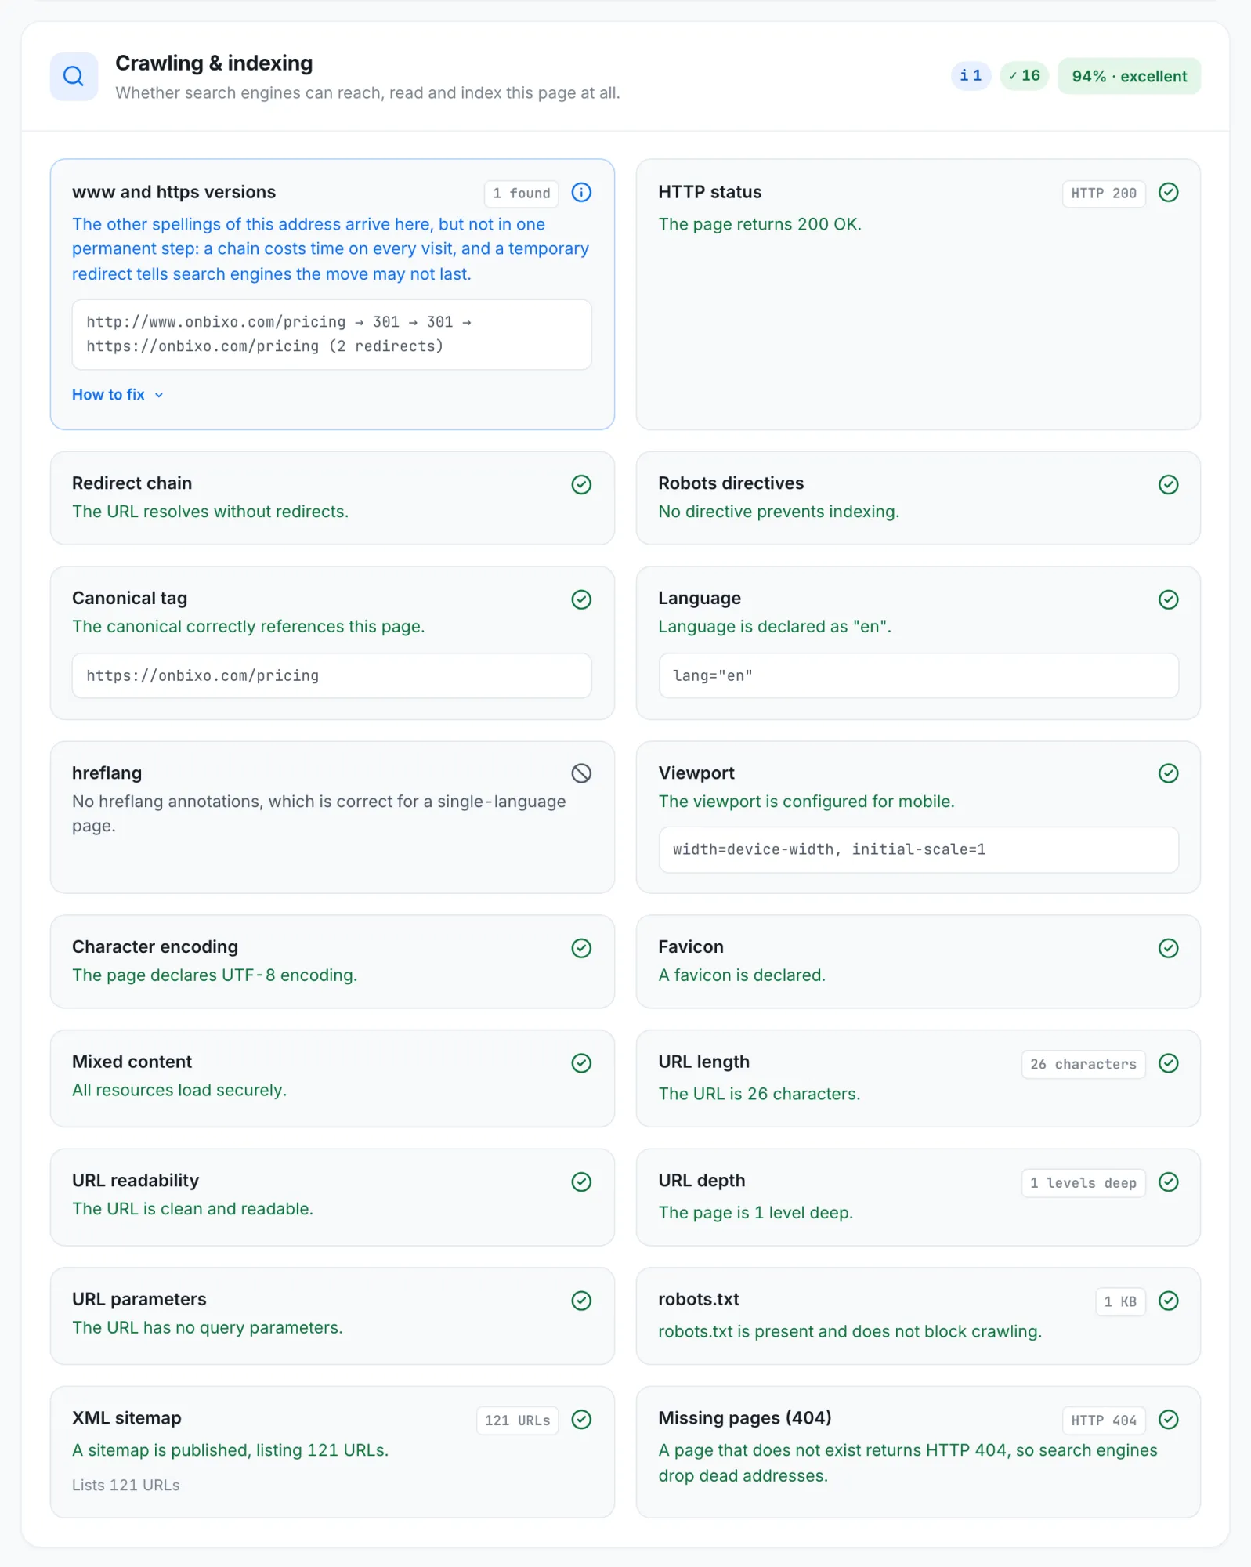Click the width=device-width viewport code box
This screenshot has width=1251, height=1567.
point(918,850)
